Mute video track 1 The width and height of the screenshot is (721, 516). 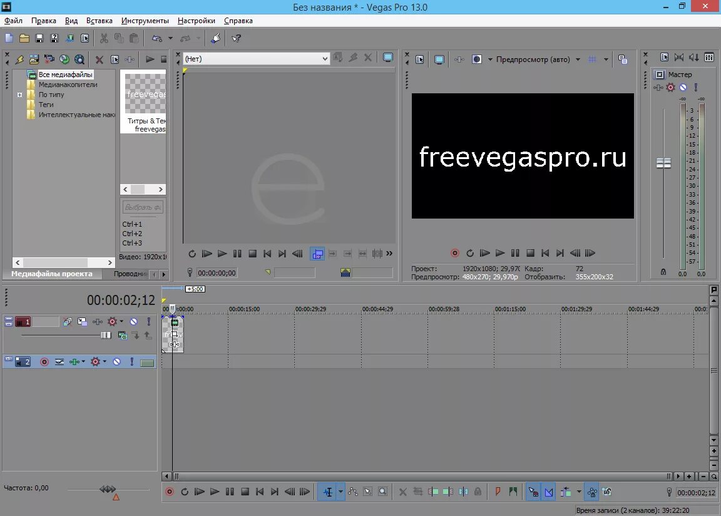(x=133, y=321)
